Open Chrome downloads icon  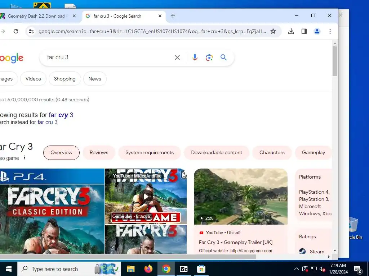click(x=291, y=31)
